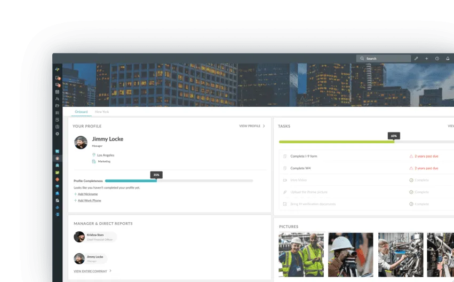The image size is (454, 282).
Task: Click the Profile Completeness progress bar
Action: point(179,181)
